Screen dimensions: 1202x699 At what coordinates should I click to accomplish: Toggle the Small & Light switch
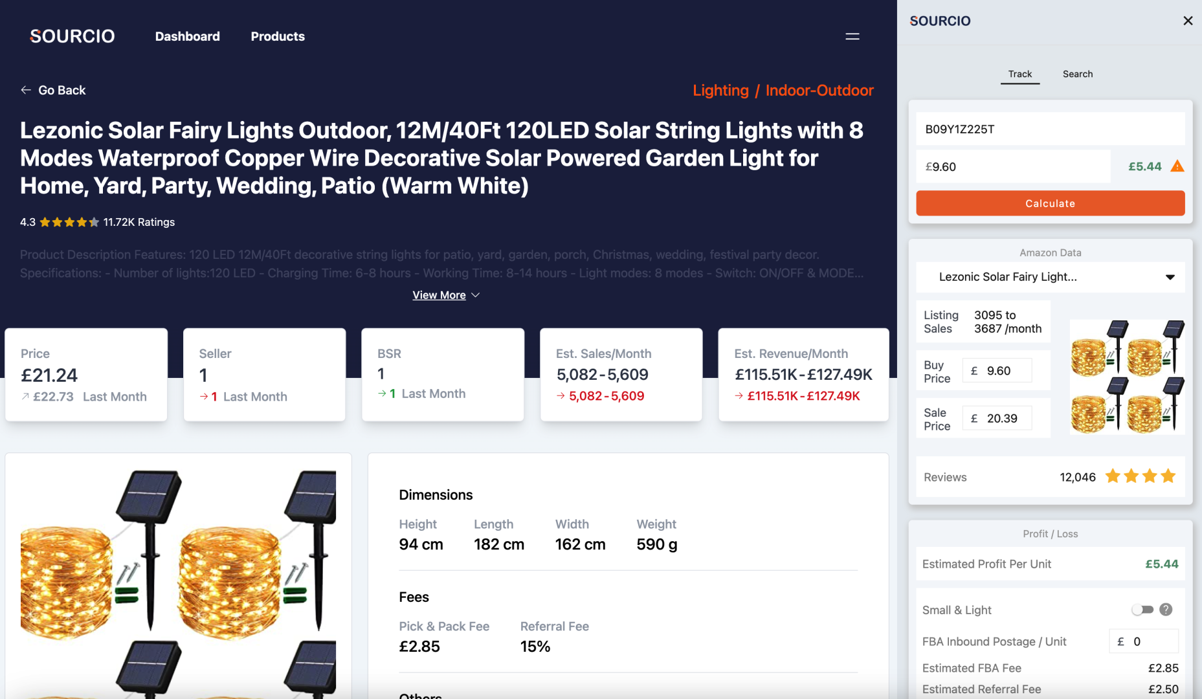tap(1143, 609)
